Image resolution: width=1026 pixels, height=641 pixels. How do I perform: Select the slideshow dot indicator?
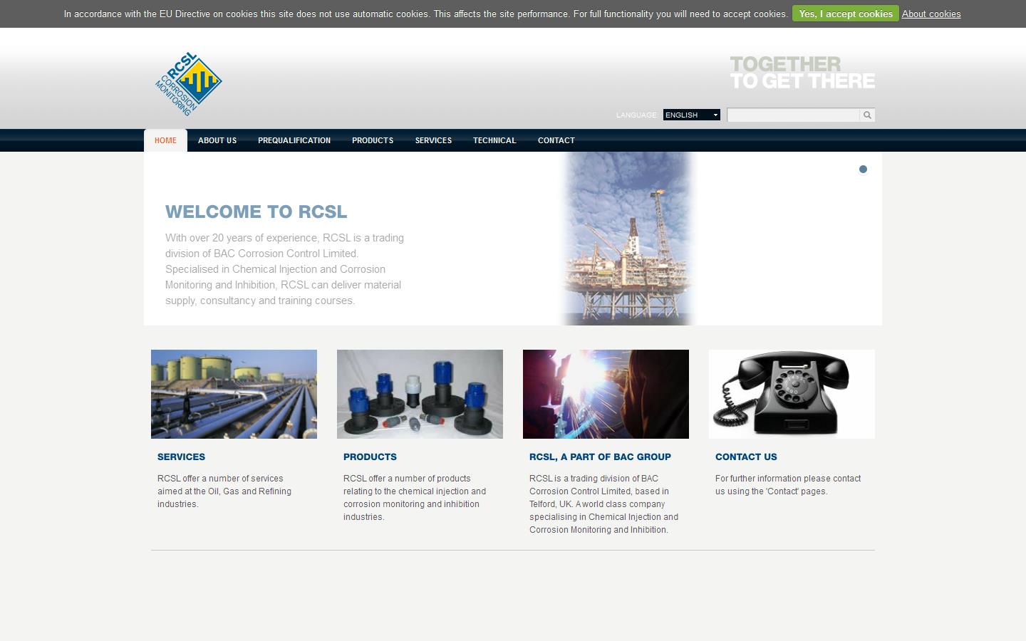pos(863,169)
